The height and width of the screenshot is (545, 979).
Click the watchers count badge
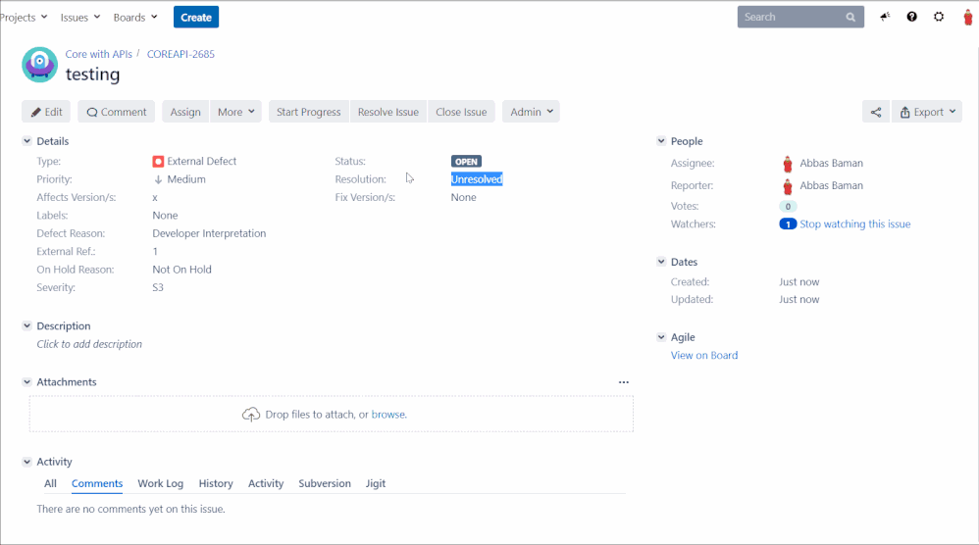click(788, 223)
